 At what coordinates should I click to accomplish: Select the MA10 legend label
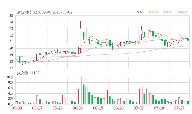[x=153, y=12]
